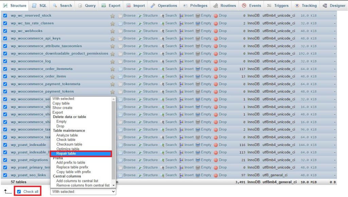Open the With selected dropdown

[x=83, y=192]
